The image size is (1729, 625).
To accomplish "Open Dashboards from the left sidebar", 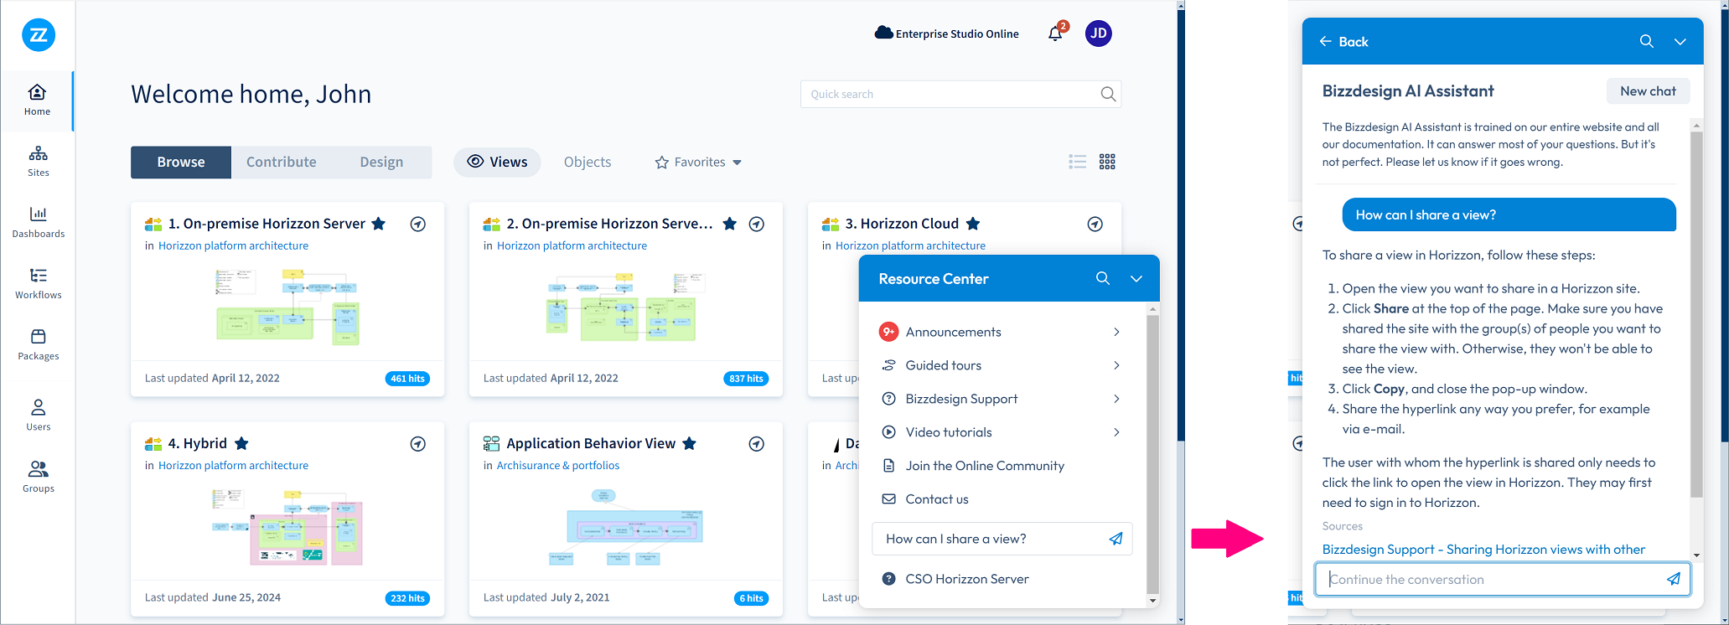I will pos(38,222).
